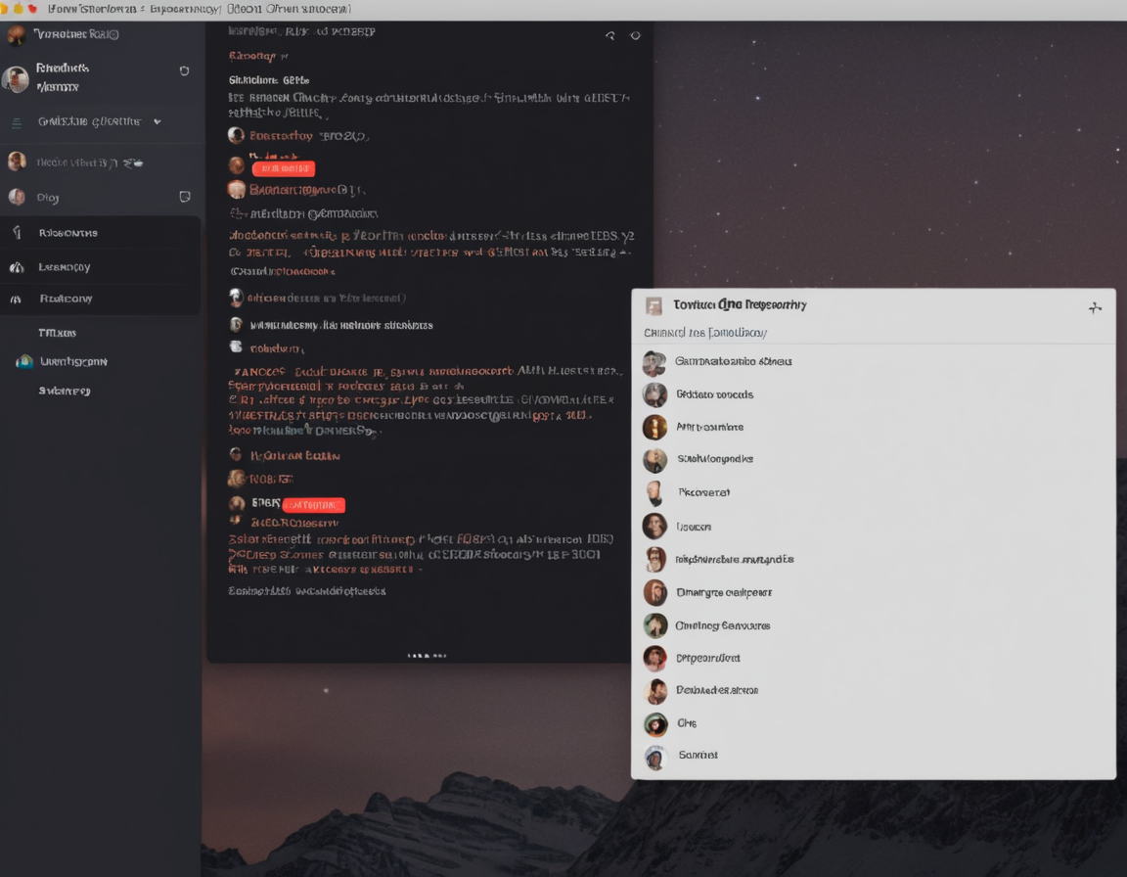Click the top-left profile avatar in the sidebar
Viewport: 1127px width, 877px height.
pos(16,36)
